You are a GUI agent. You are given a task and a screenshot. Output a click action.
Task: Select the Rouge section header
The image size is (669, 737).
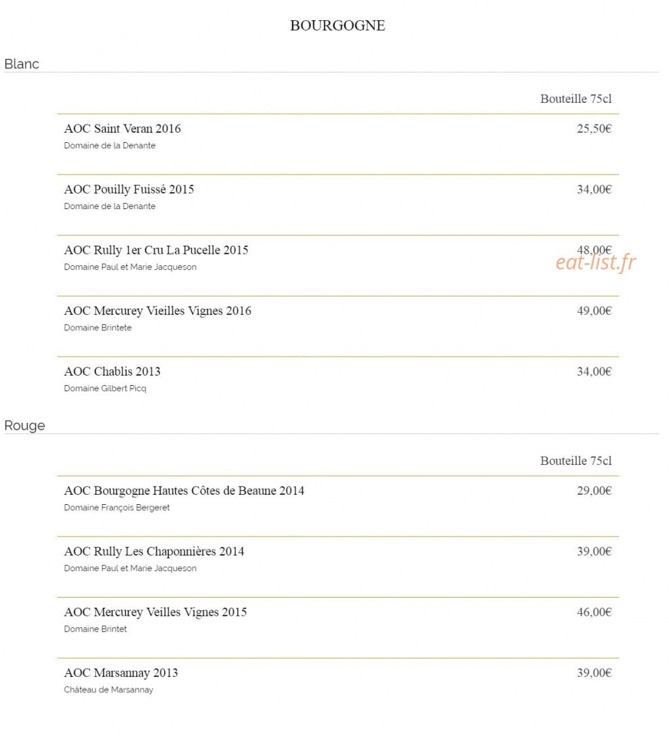tap(24, 426)
